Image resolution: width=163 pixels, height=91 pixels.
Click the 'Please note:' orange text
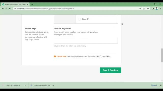[x=62, y=56]
